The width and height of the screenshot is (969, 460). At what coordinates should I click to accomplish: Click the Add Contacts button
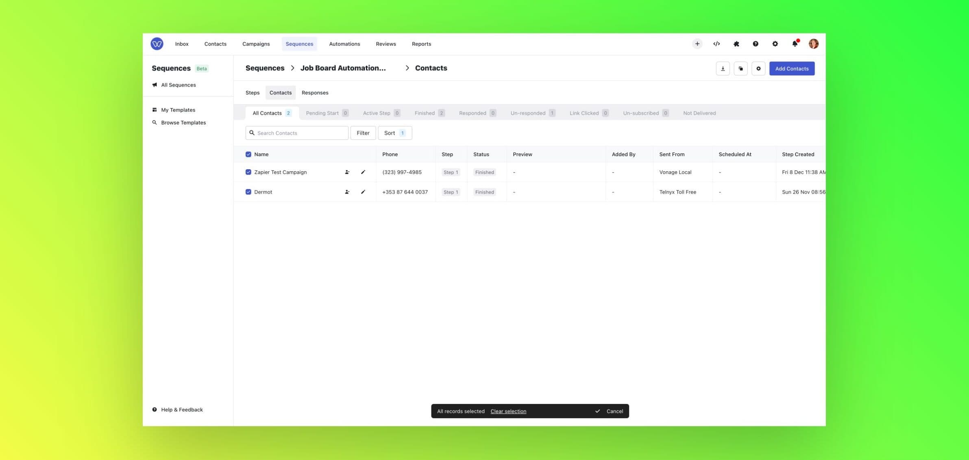click(791, 68)
